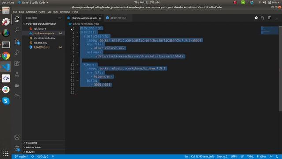Open elasticsearch.env in the explorer
Image resolution: width=282 pixels, height=159 pixels.
click(45, 38)
